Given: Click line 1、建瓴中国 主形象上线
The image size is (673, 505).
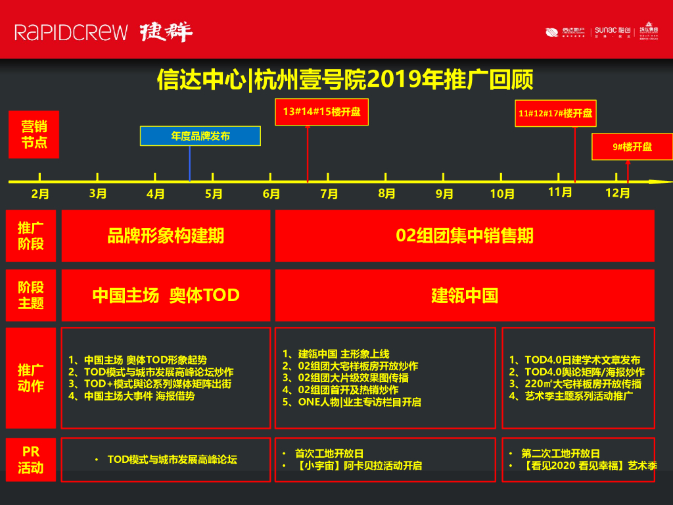Looking at the screenshot, I should click(x=336, y=354).
